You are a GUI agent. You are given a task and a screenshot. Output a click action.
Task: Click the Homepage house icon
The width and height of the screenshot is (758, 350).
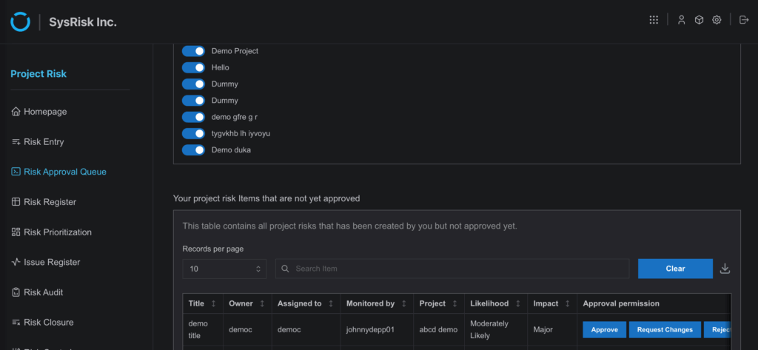pyautogui.click(x=16, y=112)
